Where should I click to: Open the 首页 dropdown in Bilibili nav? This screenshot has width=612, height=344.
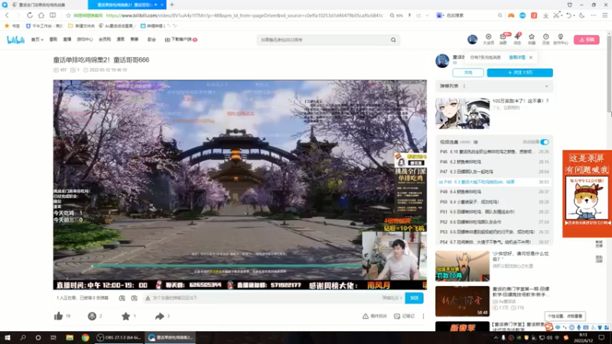coord(37,40)
